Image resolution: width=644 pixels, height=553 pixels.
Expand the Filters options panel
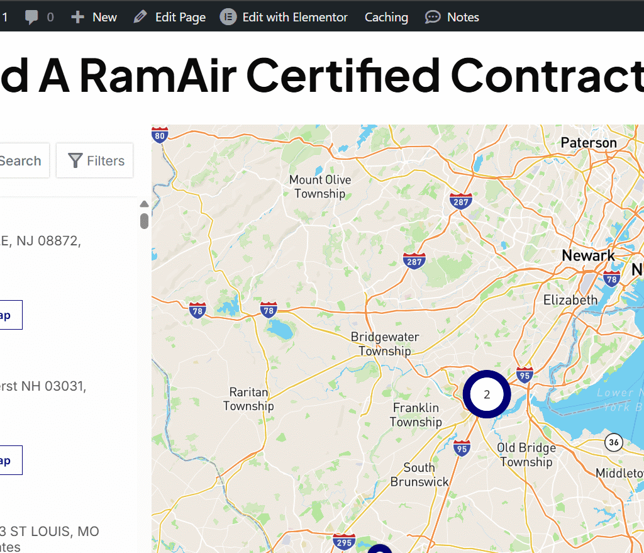tap(95, 161)
